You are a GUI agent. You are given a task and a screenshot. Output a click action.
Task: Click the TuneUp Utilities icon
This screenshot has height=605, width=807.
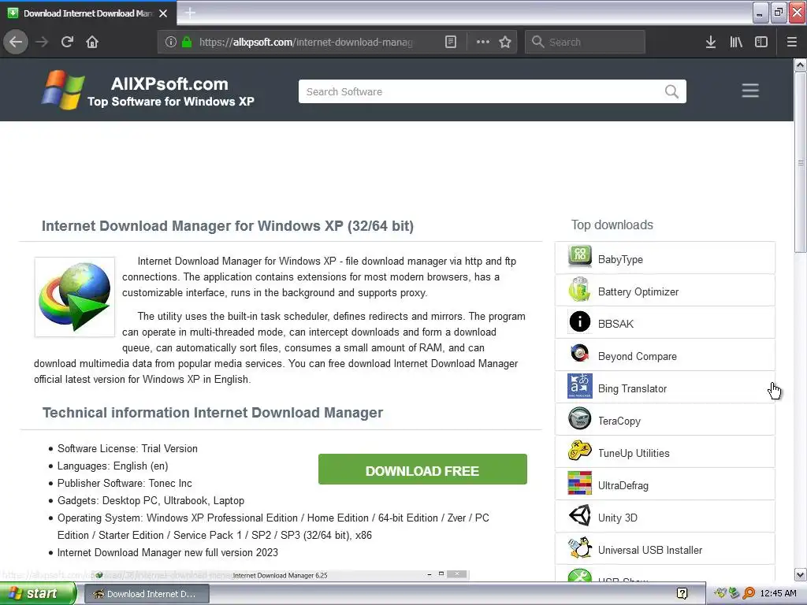(x=579, y=451)
